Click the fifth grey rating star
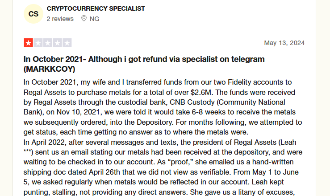330x196 pixels. pos(67,43)
